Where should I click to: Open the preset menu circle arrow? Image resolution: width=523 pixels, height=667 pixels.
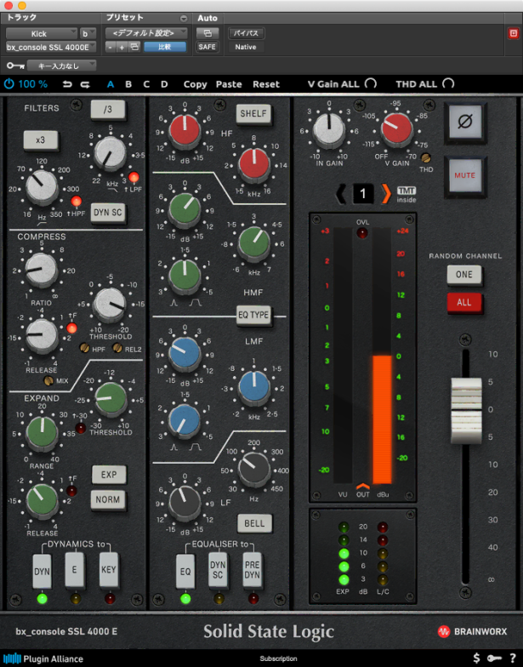[x=184, y=19]
